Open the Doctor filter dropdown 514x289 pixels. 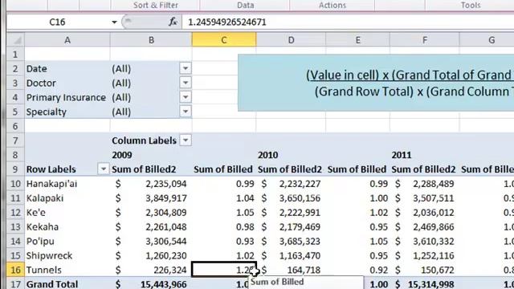[x=186, y=83]
